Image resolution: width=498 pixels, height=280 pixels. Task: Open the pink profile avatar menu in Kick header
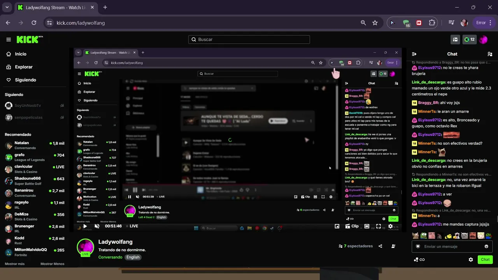[x=483, y=39]
